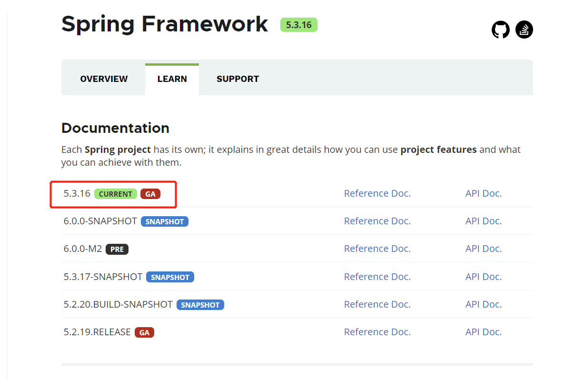The image size is (574, 380).
Task: Open Reference Doc. for 5.3.17-SNAPSHOT
Action: tap(377, 277)
